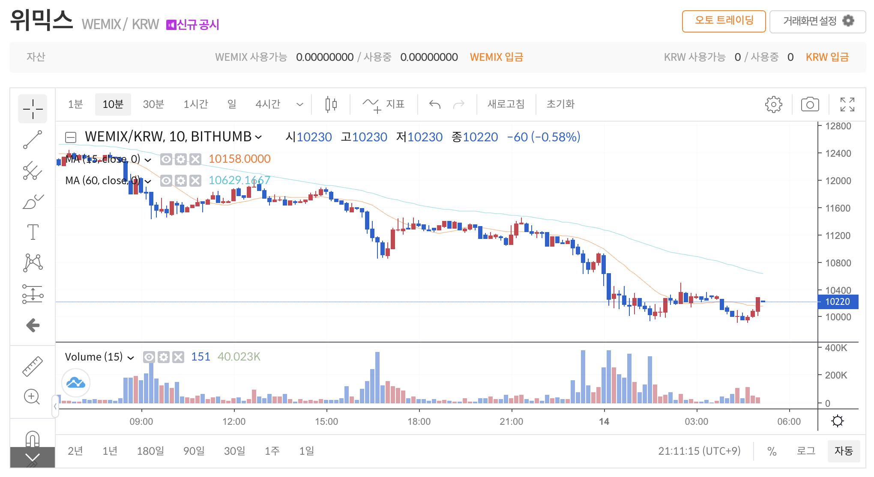The image size is (874, 477).
Task: Select the crosshair cursor tool
Action: (x=33, y=109)
